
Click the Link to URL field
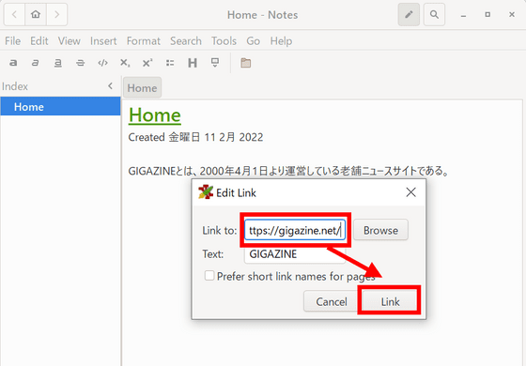(295, 230)
